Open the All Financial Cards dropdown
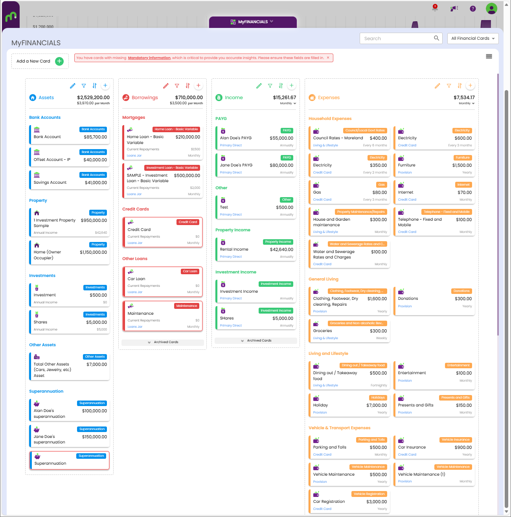 coord(473,39)
